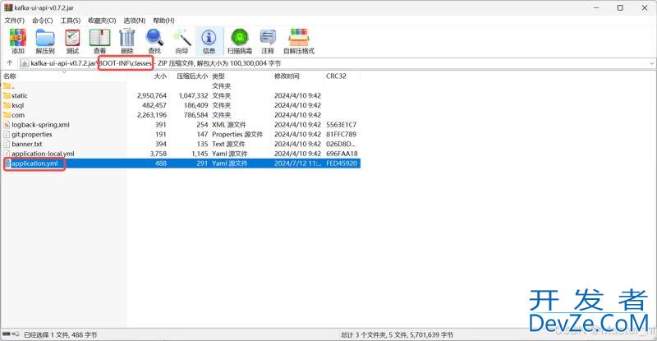
Task: Click the packed size 186,409
Action: (195, 105)
